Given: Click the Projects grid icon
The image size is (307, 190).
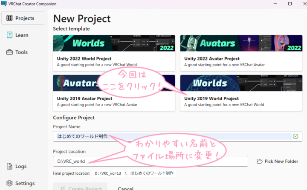Looking at the screenshot, I should point(9,18).
